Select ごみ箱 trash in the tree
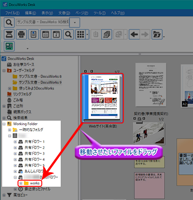Image resolution: width=193 pixels, height=200 pixels. point(18,100)
